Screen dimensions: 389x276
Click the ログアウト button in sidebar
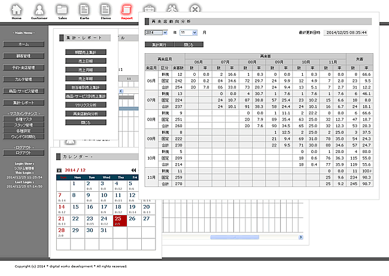[24, 153]
